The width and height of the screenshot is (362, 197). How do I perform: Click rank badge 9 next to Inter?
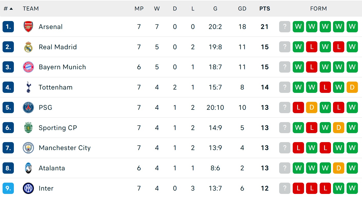tap(8, 188)
